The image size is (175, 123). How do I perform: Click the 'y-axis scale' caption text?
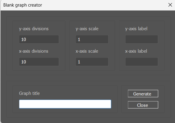pos(87,29)
